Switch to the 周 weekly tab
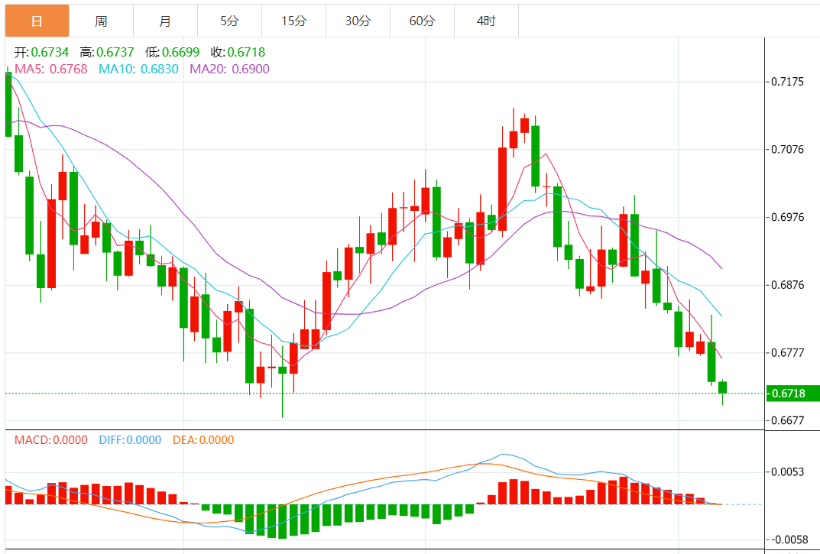820x554 pixels. (101, 21)
